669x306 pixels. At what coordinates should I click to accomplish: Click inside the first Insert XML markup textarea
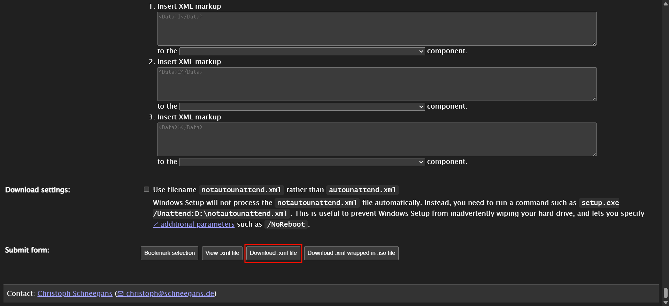pyautogui.click(x=376, y=29)
